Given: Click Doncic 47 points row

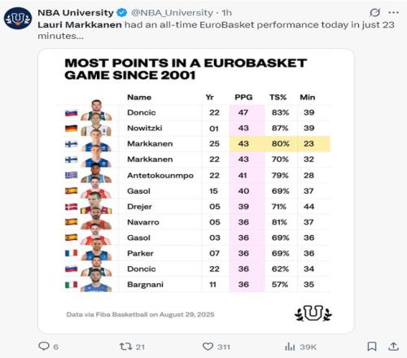Looking at the screenshot, I should click(196, 112).
